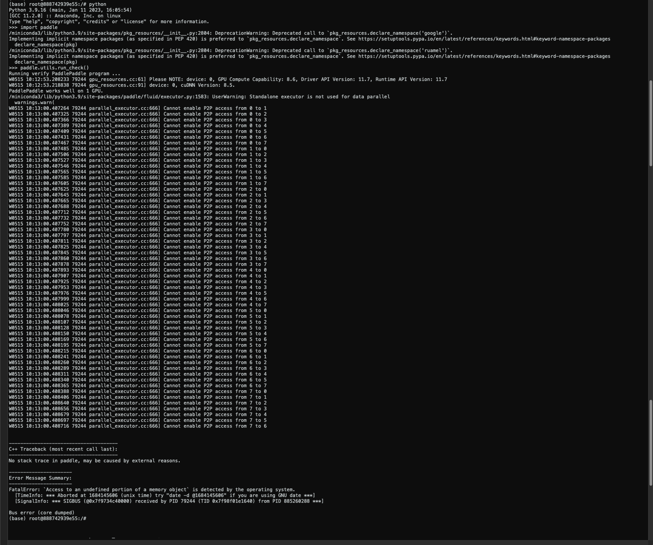Click 'Running verify PaddlePaddle program ...' line

[64, 73]
